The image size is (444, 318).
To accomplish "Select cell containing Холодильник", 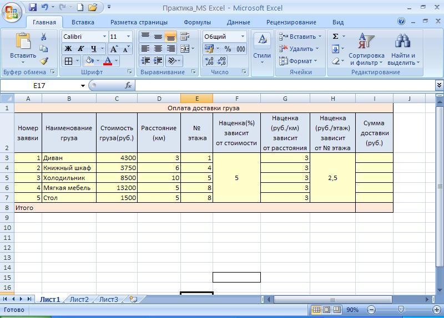I will pos(69,178).
